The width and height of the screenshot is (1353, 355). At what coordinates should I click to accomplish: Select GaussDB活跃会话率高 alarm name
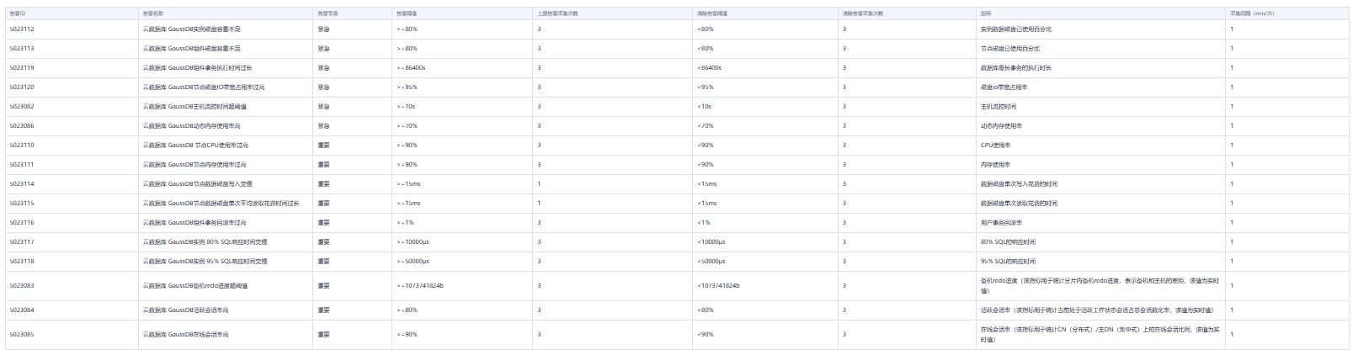pyautogui.click(x=186, y=310)
